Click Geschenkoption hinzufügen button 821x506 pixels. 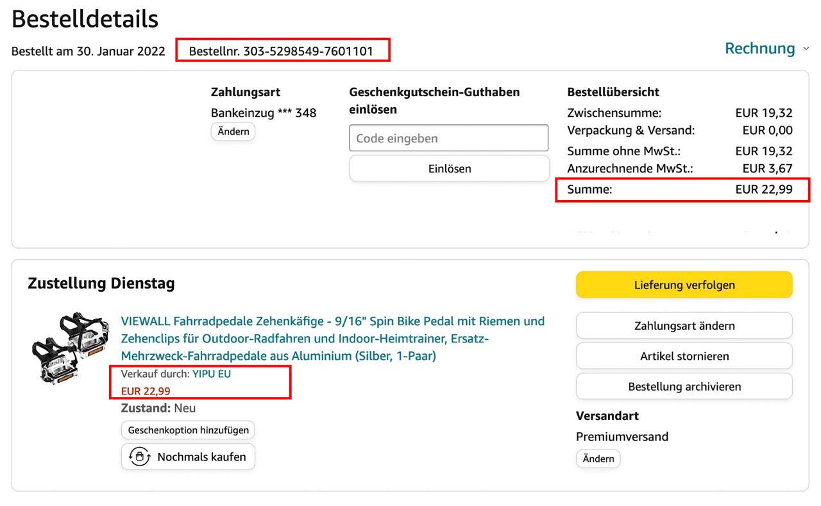pos(188,430)
